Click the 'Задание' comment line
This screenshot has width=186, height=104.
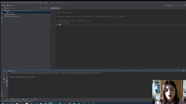[x=65, y=12]
